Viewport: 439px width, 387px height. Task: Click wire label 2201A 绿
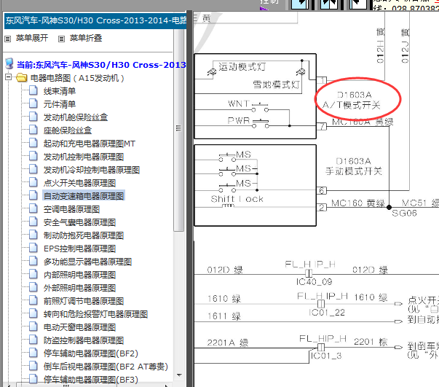click(x=228, y=343)
